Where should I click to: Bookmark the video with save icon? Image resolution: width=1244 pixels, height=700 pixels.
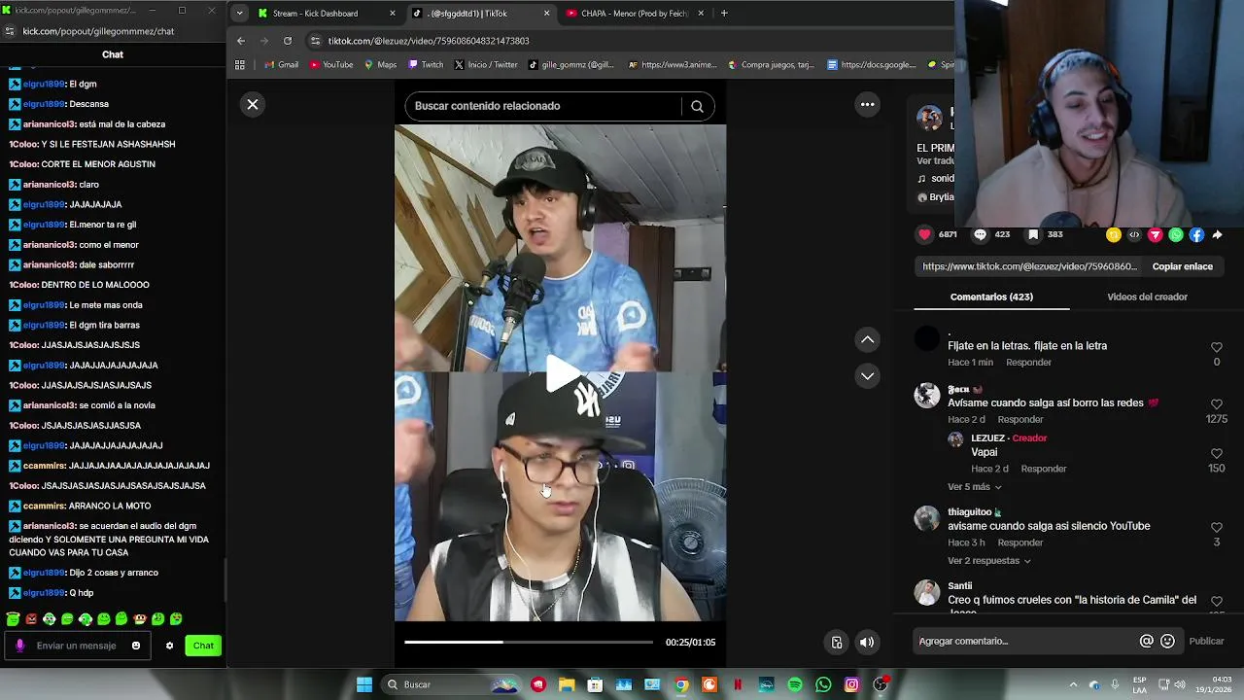click(1033, 234)
